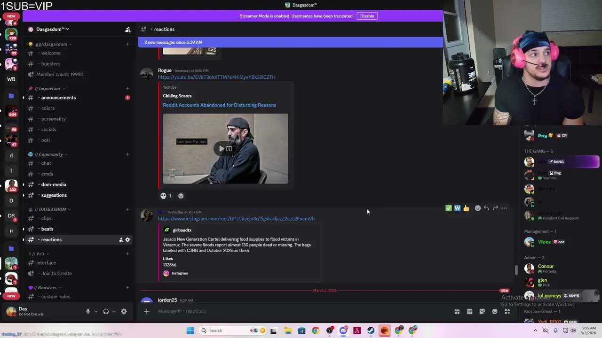Open 'Reddit Accounts Abandoned for Disturbing Reasons' title
The height and width of the screenshot is (338, 602).
pyautogui.click(x=220, y=105)
